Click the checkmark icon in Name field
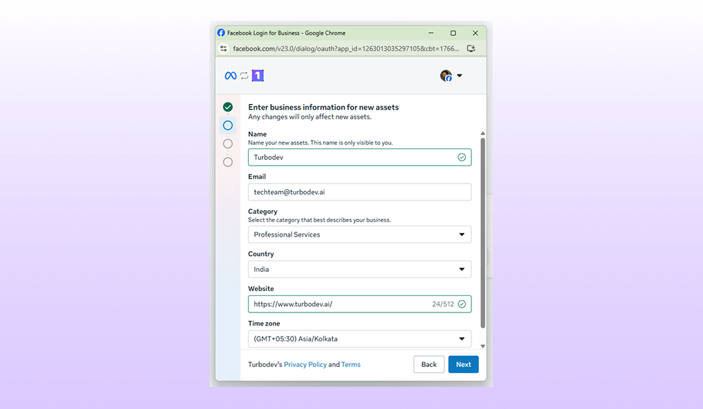This screenshot has width=703, height=409. coord(462,157)
